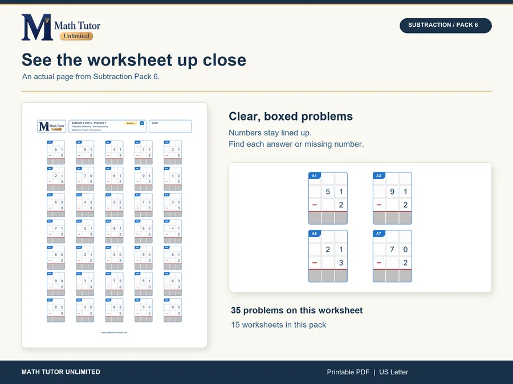Click the A7 label tag
This screenshot has width=513, height=384.
(379, 233)
